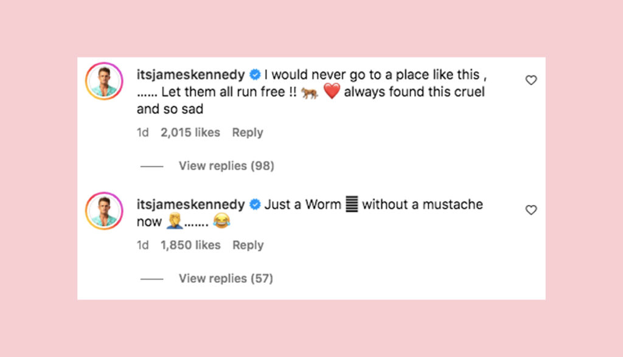Click itsjameskennedy's username on the second comment

tap(192, 205)
